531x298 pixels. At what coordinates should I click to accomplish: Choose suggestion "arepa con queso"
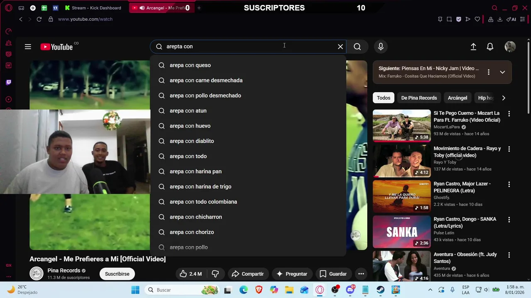[x=248, y=65]
